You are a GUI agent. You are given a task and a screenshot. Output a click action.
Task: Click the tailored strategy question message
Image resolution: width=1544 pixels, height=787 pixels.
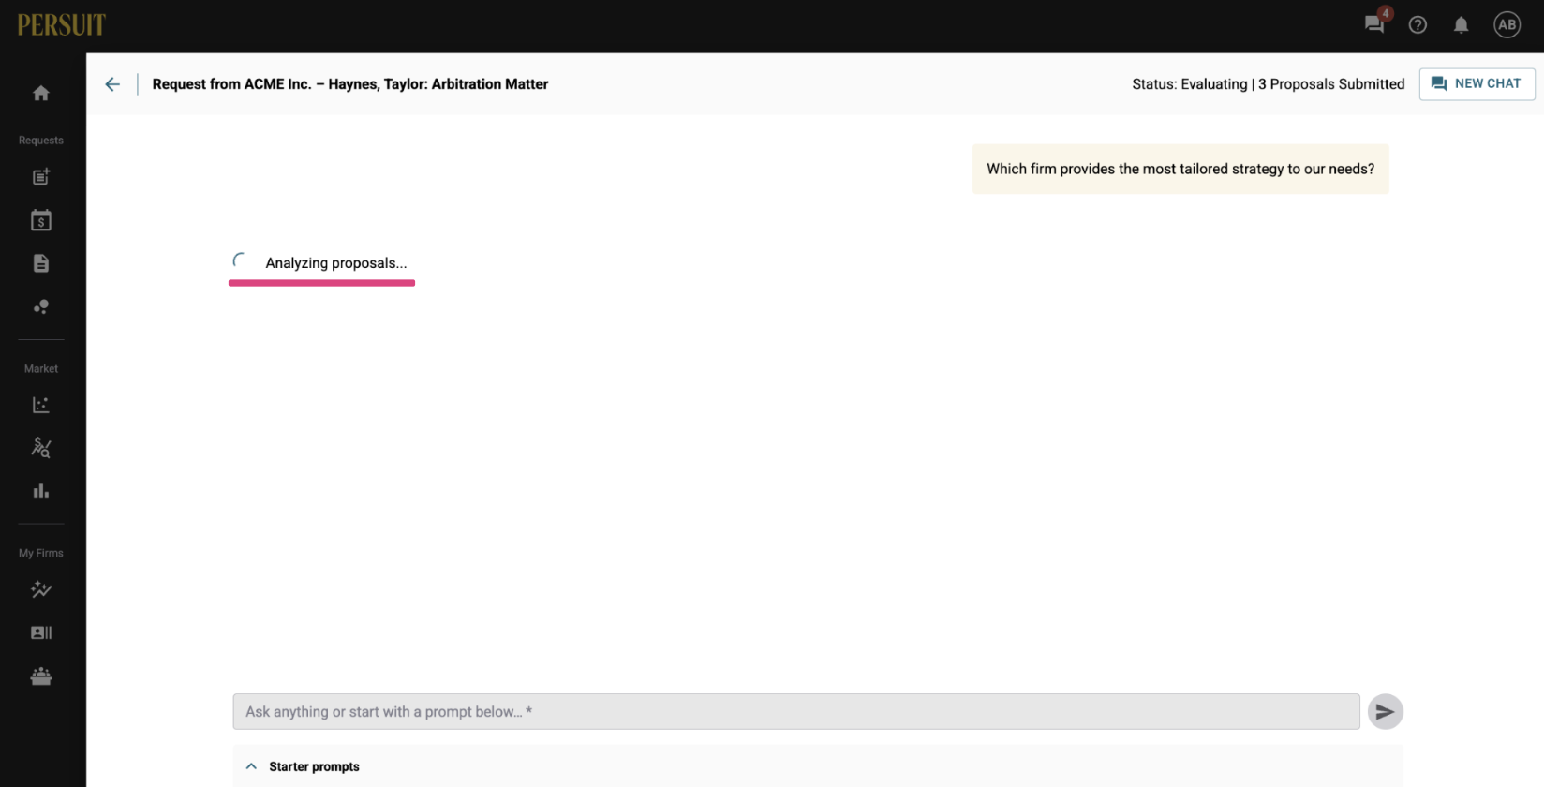[x=1180, y=170]
